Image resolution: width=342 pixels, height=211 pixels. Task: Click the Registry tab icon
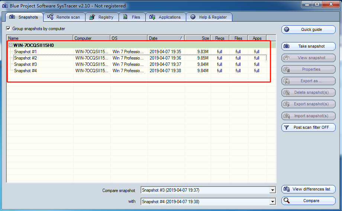(92, 17)
